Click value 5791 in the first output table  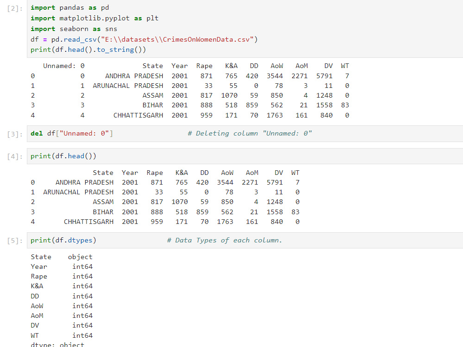pos(324,76)
